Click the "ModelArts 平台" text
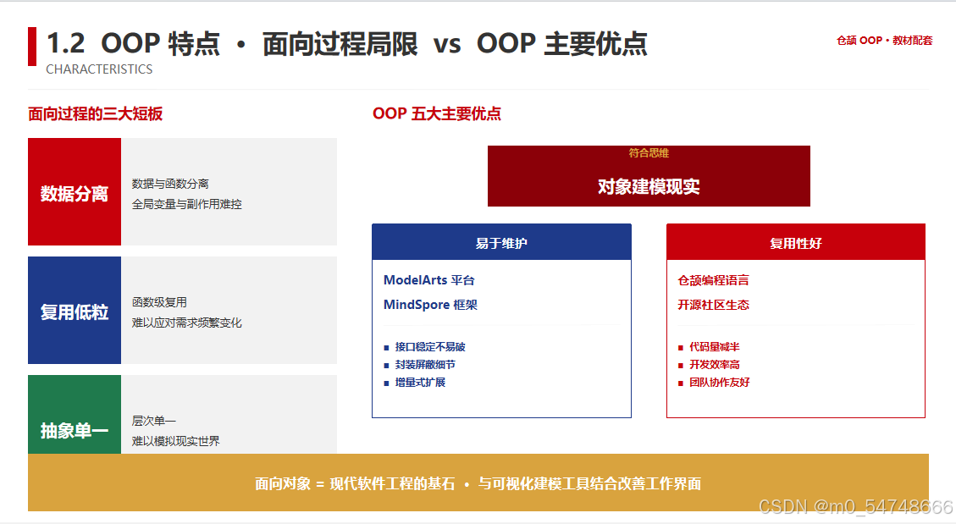956x524 pixels. tap(429, 280)
